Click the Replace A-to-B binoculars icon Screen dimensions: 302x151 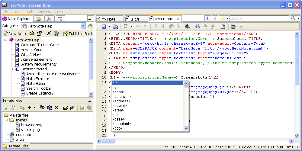223,26
